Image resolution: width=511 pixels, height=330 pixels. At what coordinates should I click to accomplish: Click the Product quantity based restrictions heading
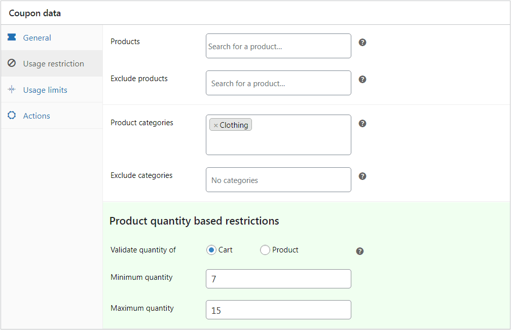pos(194,221)
